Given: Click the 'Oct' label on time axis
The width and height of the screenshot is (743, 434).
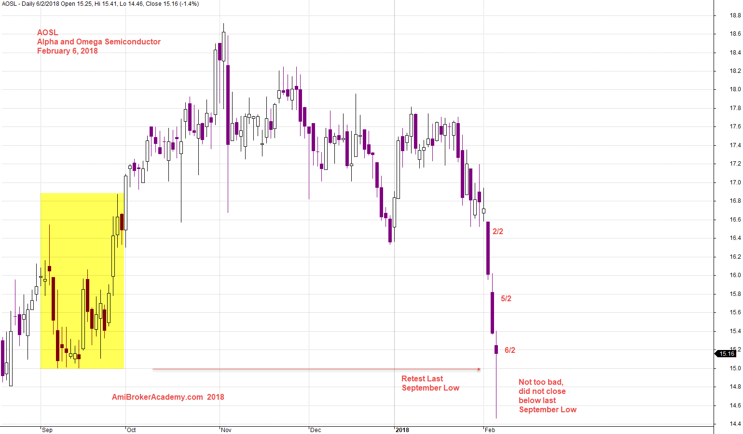Looking at the screenshot, I should [131, 430].
